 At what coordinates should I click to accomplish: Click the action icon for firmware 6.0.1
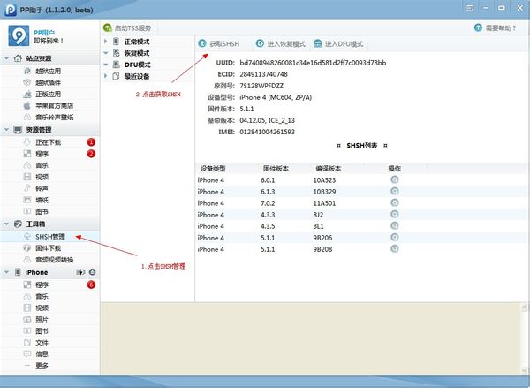pyautogui.click(x=394, y=179)
